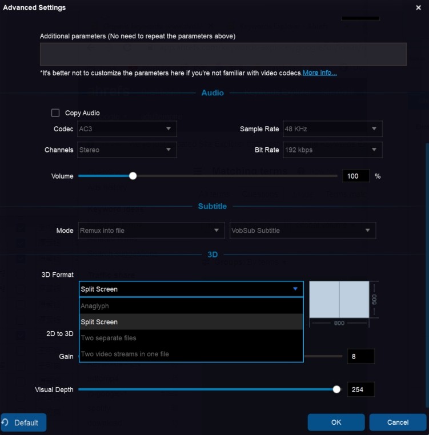Open the subtitle Mode Remux into file dropdown
The height and width of the screenshot is (435, 429).
pyautogui.click(x=151, y=230)
